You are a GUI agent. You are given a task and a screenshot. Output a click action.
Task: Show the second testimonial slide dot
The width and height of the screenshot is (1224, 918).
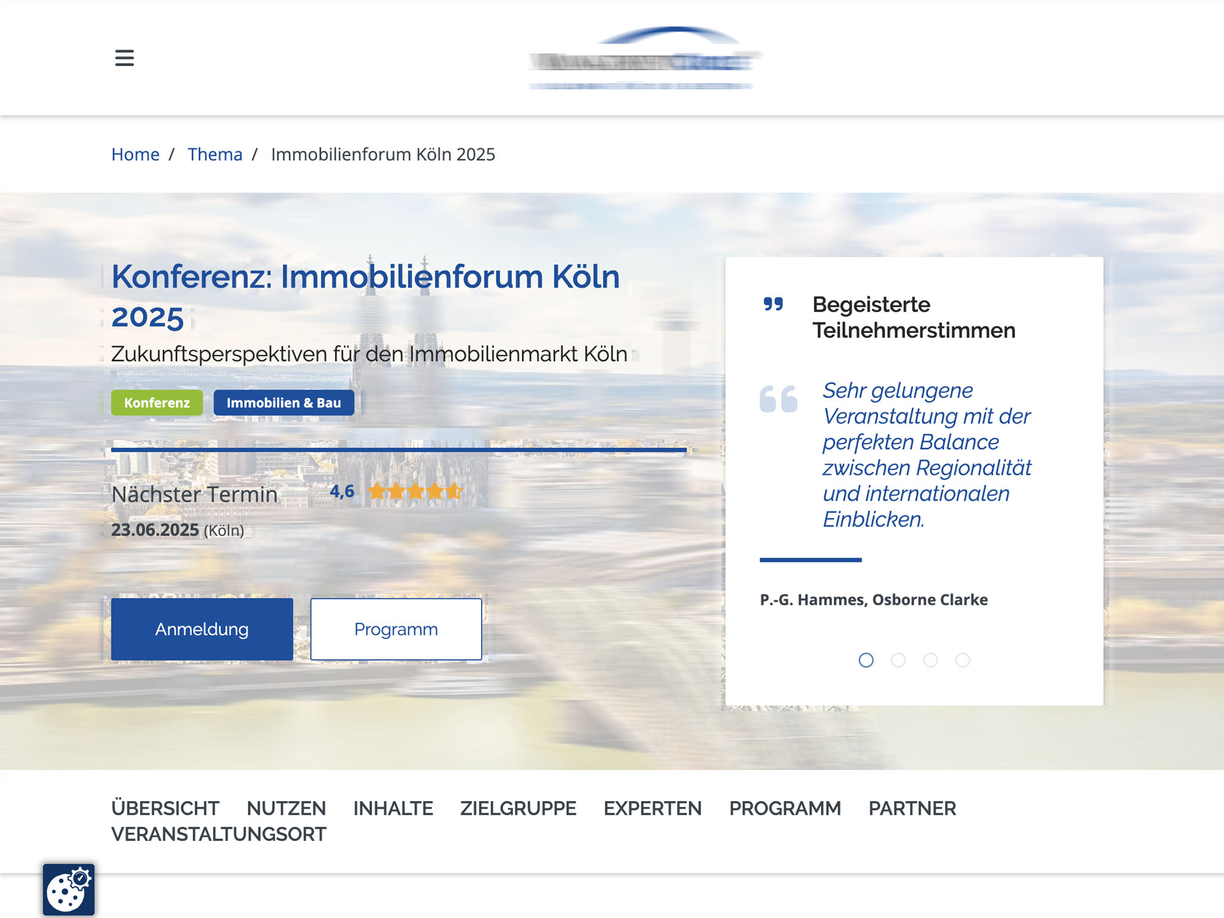coord(898,660)
